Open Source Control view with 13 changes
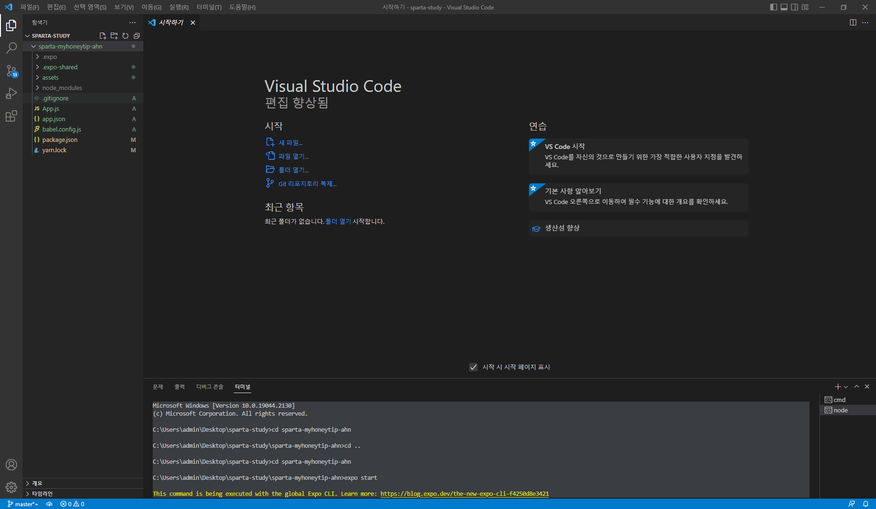Screen dimensions: 876x509 (x=11, y=71)
